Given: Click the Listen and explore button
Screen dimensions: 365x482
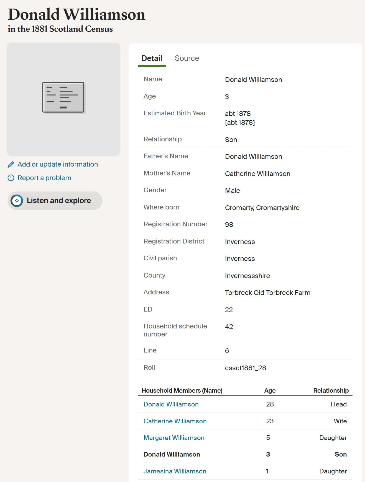Looking at the screenshot, I should coord(55,201).
